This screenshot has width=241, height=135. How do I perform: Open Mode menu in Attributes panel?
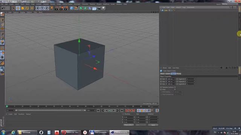(x=165, y=68)
